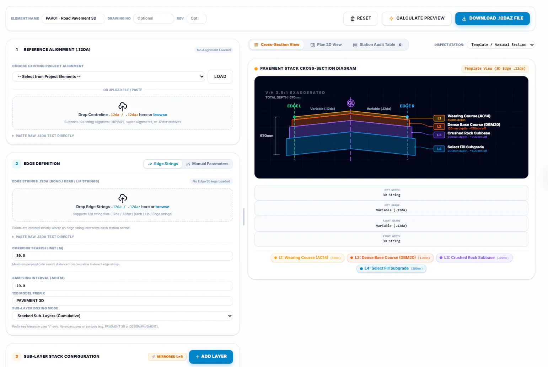Expand Paste Raw .12da Text under edge strings
The width and height of the screenshot is (548, 367).
(x=43, y=237)
